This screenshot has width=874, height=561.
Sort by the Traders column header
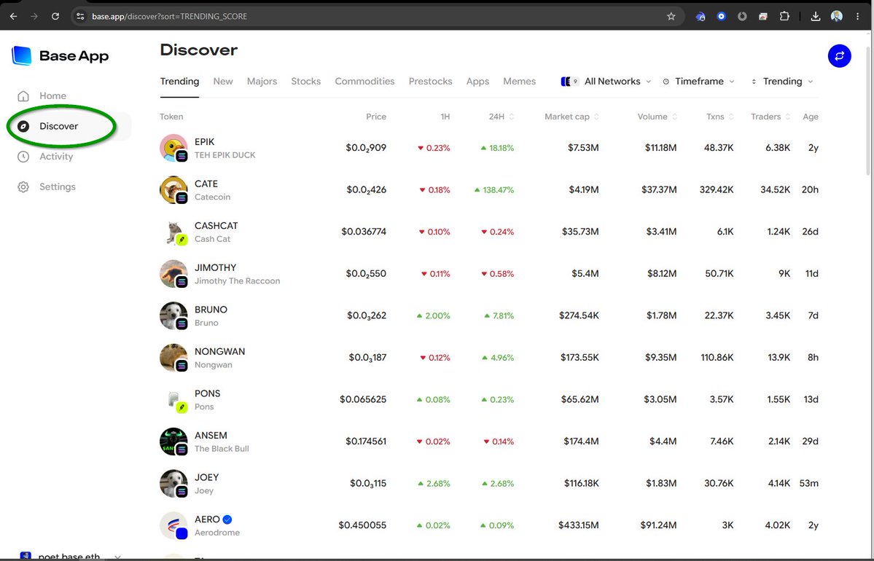(770, 117)
